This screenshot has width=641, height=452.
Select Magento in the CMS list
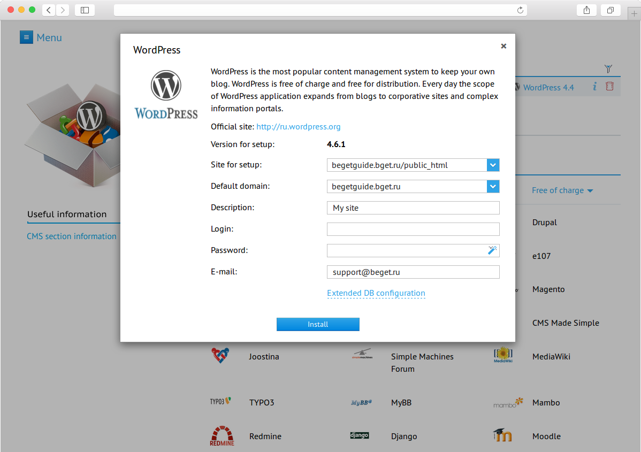point(548,289)
